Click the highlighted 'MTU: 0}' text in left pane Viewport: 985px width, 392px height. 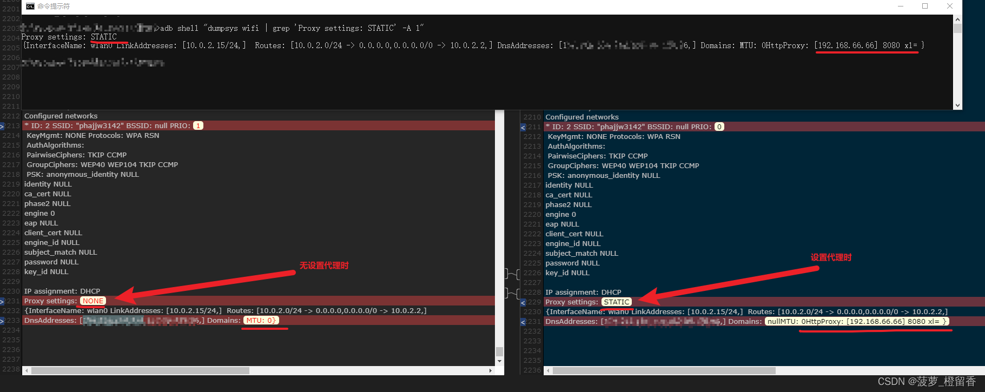tap(261, 321)
